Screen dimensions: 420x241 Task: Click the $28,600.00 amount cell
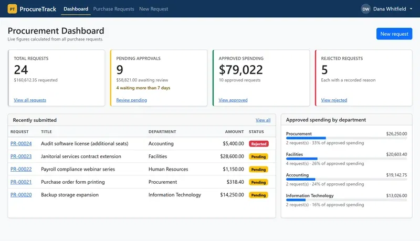coord(232,156)
